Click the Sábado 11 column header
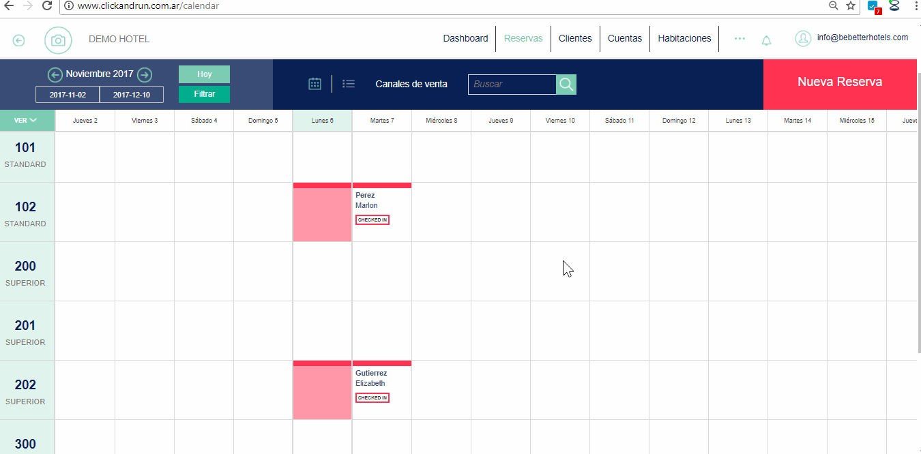921x454 pixels. (619, 121)
